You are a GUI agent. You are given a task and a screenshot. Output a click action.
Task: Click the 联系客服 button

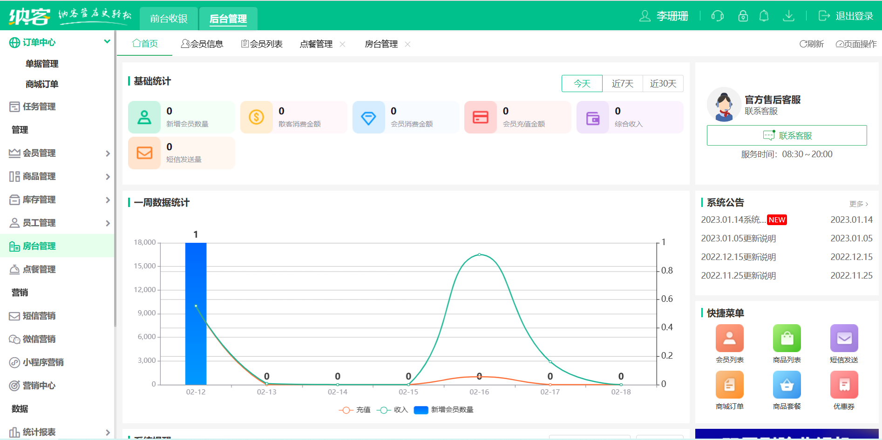tap(787, 135)
